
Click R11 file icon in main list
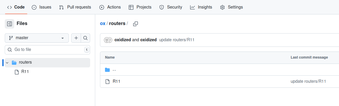[107, 82]
